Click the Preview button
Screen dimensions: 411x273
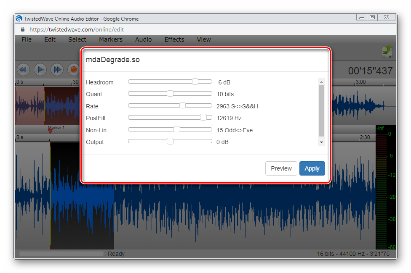pos(281,168)
